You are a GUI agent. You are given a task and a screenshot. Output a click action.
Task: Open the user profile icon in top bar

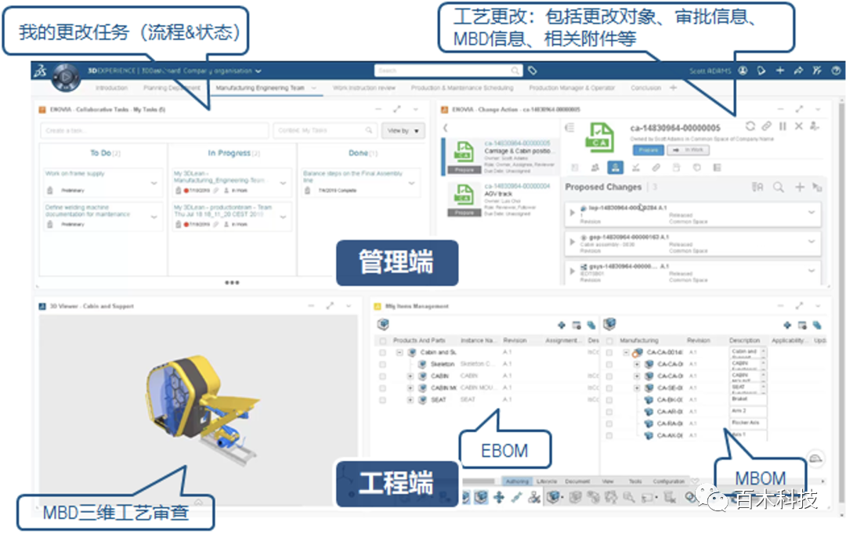pos(743,70)
